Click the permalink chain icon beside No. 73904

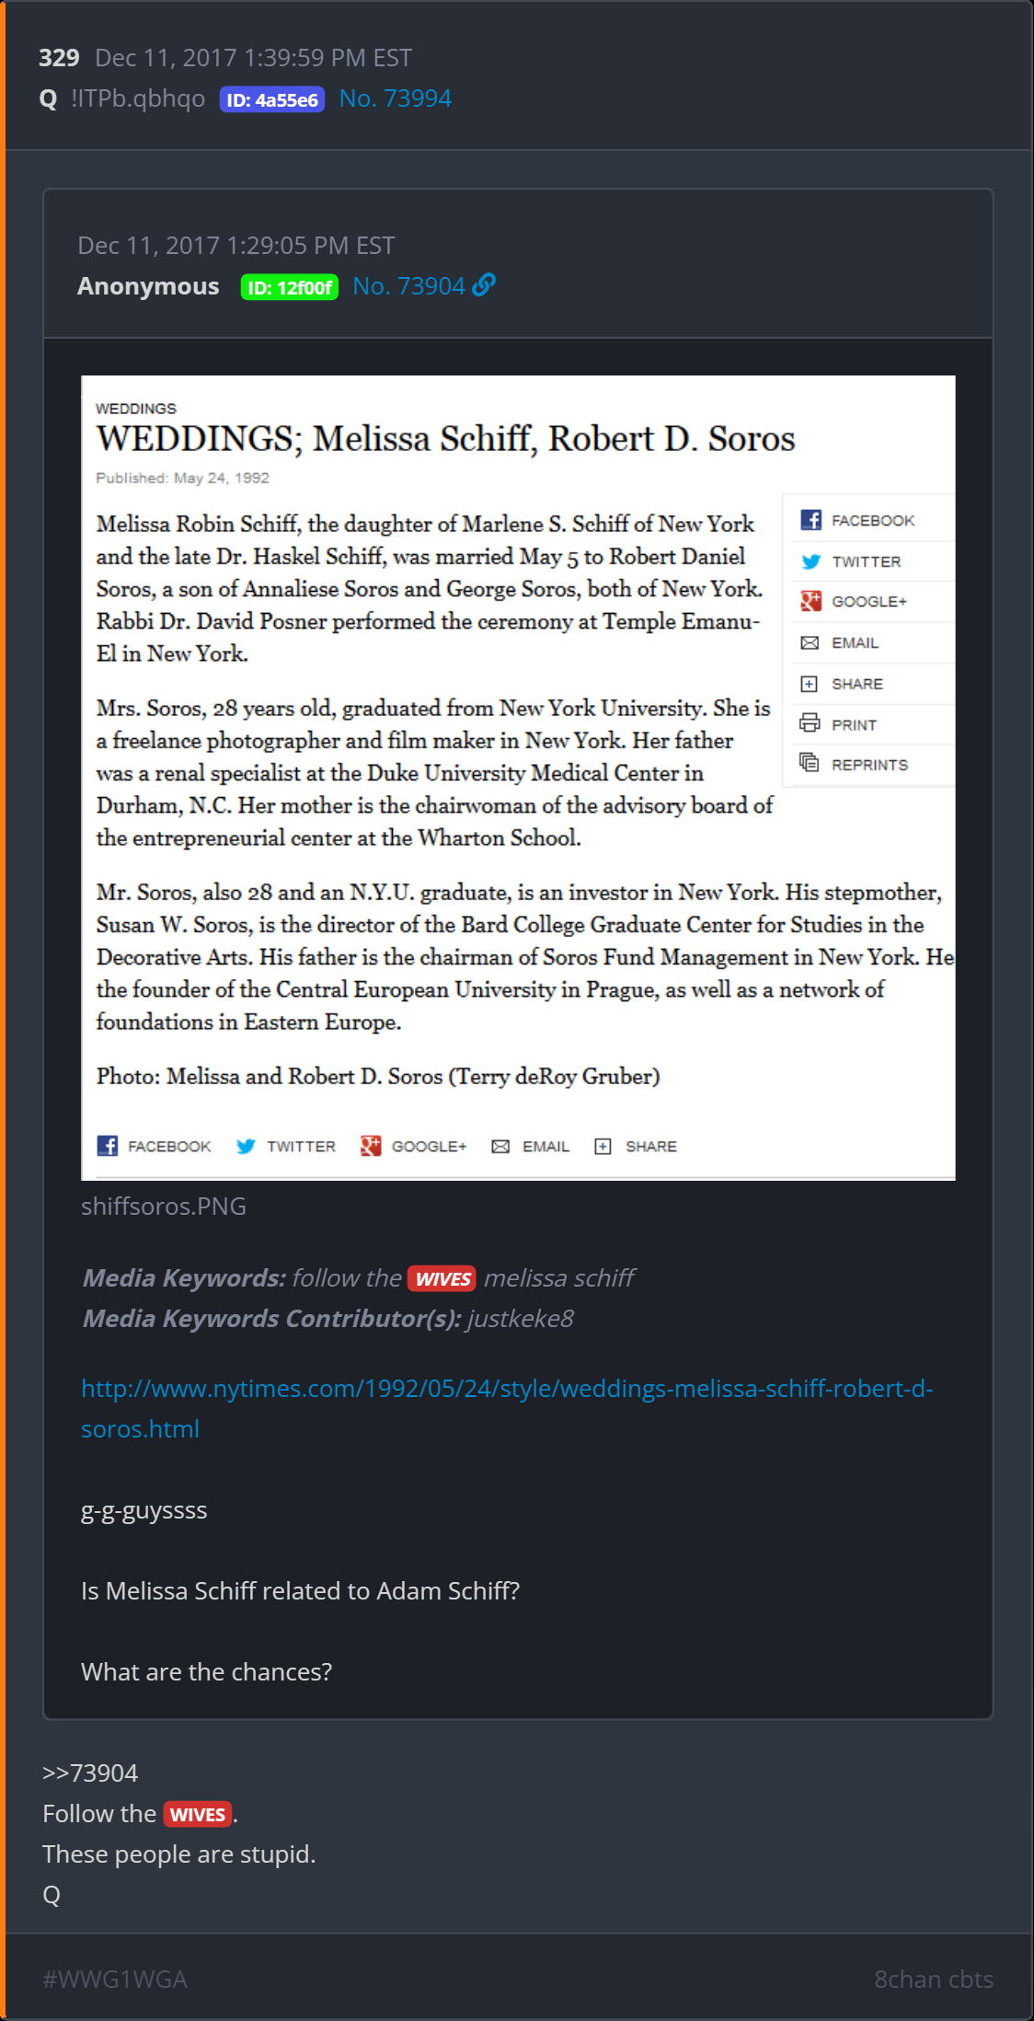tap(484, 285)
